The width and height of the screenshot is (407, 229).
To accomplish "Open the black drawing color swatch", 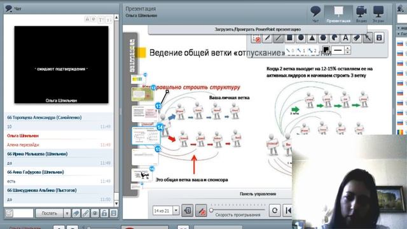I will point(326,50).
